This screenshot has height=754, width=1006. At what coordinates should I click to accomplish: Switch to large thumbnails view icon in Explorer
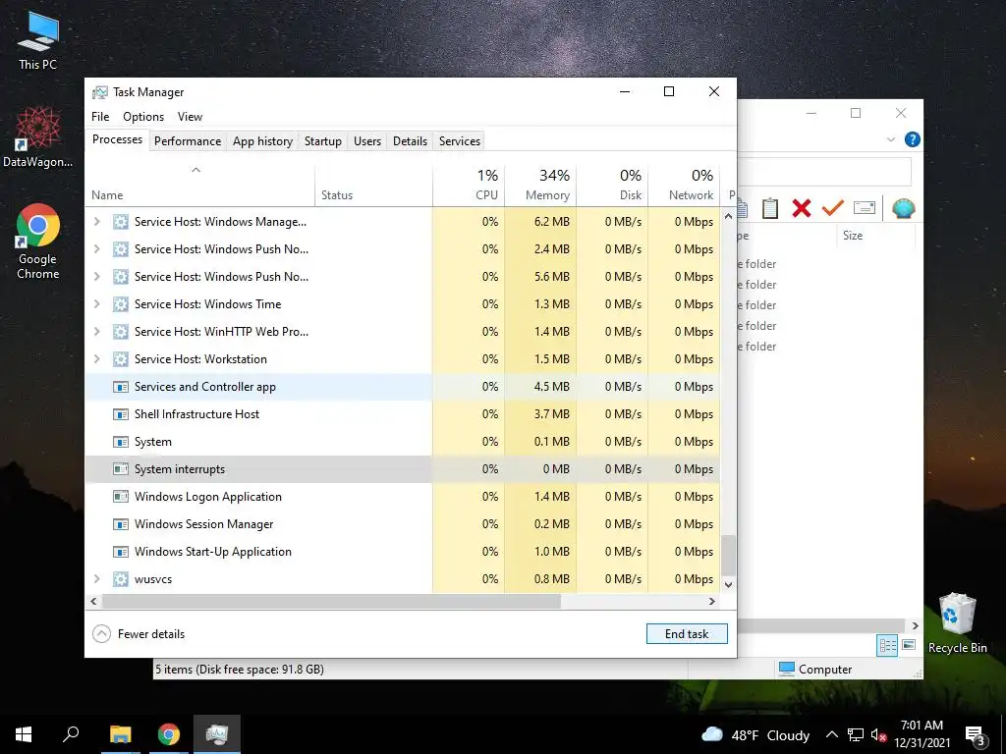[909, 645]
